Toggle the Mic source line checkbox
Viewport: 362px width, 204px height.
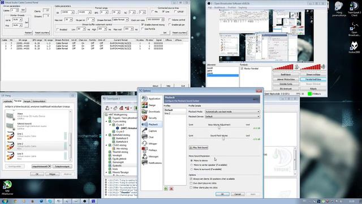coord(153,11)
